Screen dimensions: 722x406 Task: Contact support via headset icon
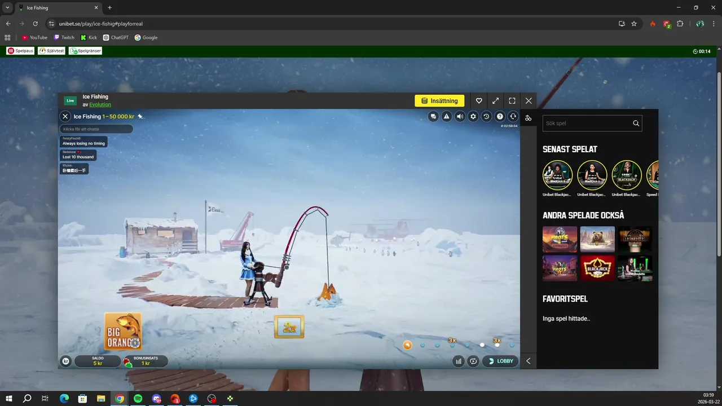[513, 116]
